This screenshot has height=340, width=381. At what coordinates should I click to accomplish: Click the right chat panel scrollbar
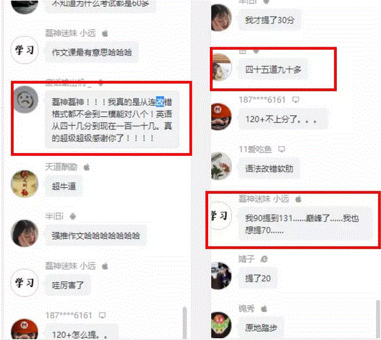[x=378, y=319]
